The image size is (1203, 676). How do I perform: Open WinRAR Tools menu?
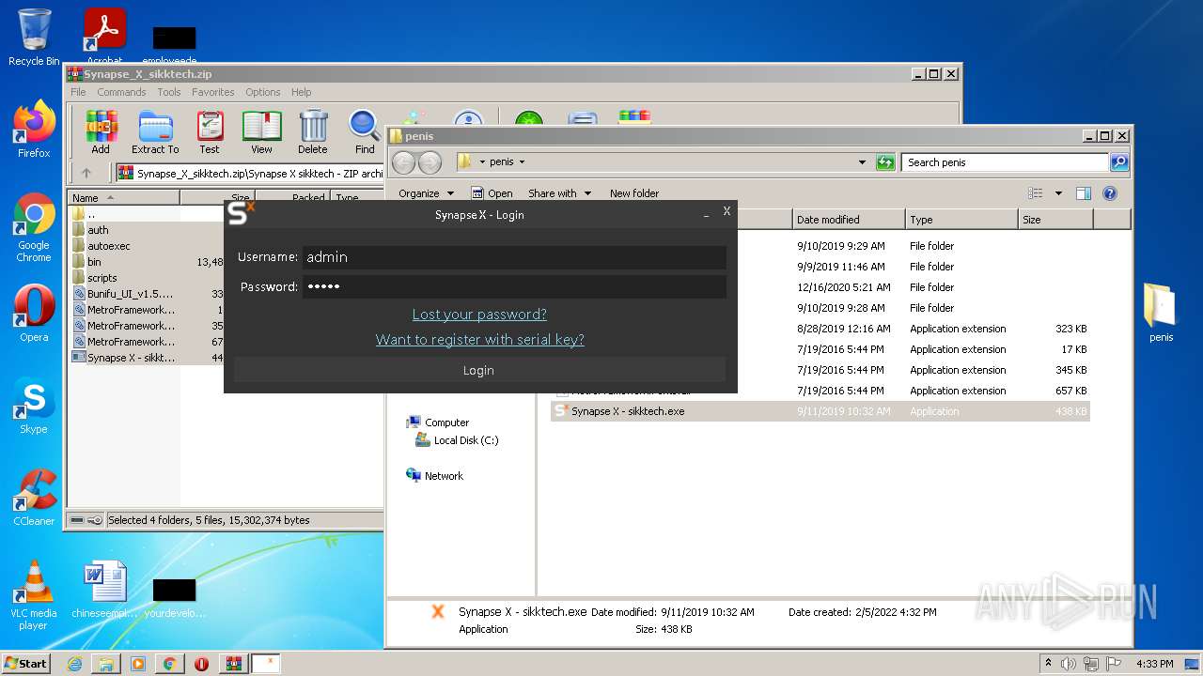point(169,92)
